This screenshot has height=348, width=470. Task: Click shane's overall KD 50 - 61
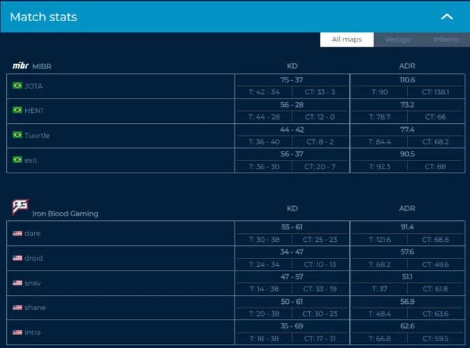pos(292,301)
